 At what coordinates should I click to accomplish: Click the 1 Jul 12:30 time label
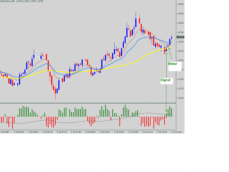[x=176, y=132]
